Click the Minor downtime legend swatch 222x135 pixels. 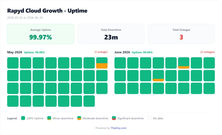coord(49,118)
